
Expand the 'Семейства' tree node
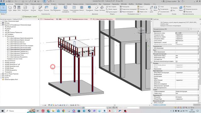pos(1,76)
